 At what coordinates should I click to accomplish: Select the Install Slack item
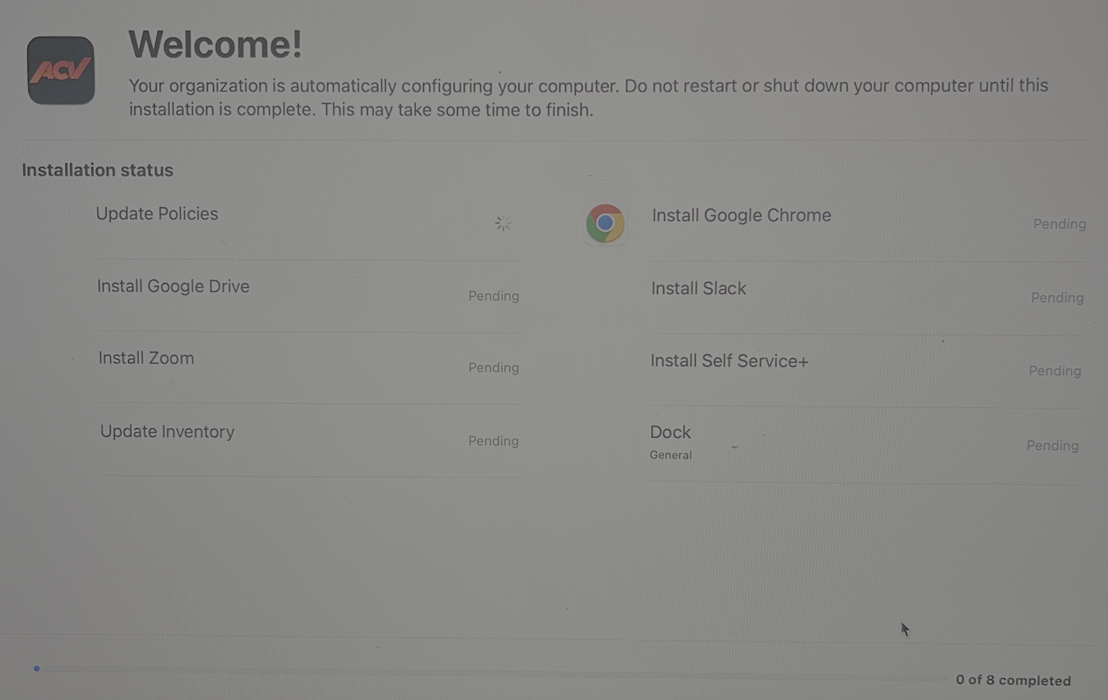coord(698,288)
